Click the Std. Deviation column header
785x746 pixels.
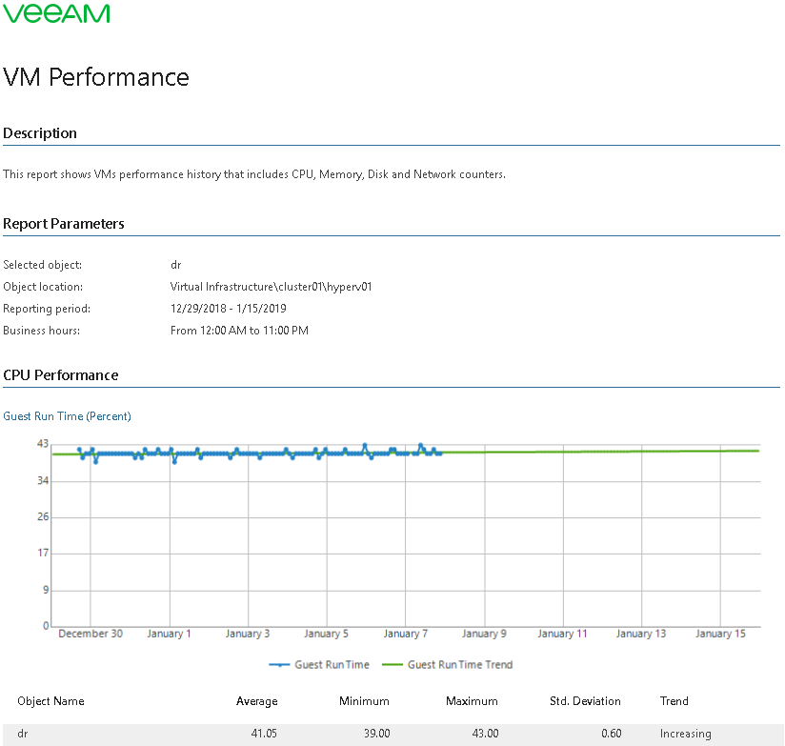pos(585,701)
